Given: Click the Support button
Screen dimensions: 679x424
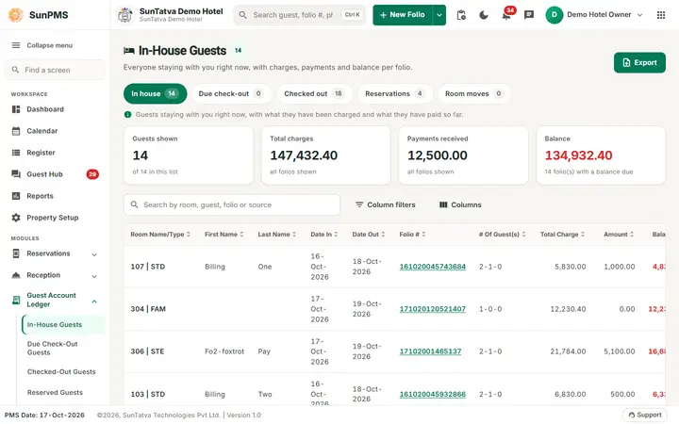Looking at the screenshot, I should pos(644,415).
